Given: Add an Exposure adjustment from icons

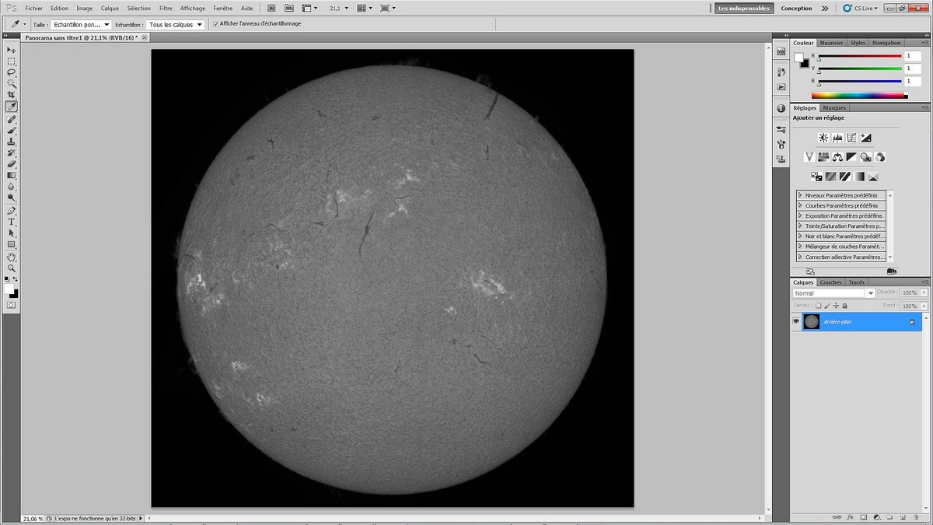Looking at the screenshot, I should pos(865,138).
